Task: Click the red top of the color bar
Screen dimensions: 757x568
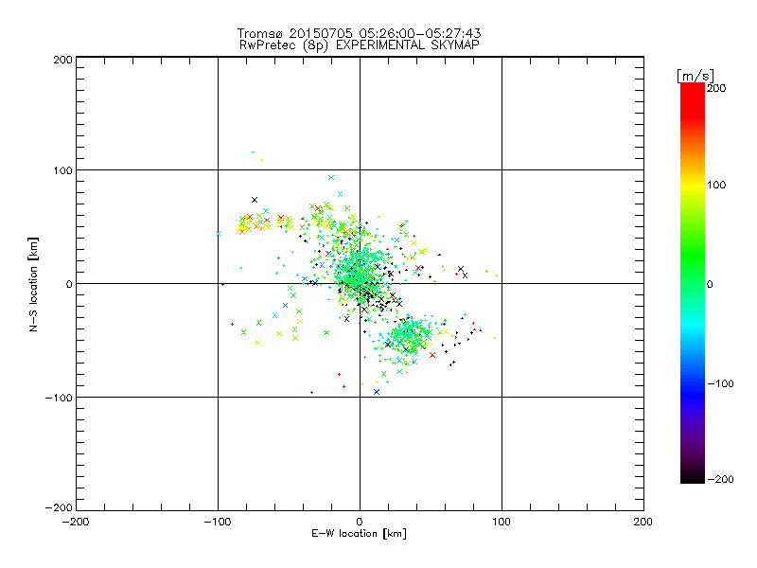Action: [x=692, y=90]
